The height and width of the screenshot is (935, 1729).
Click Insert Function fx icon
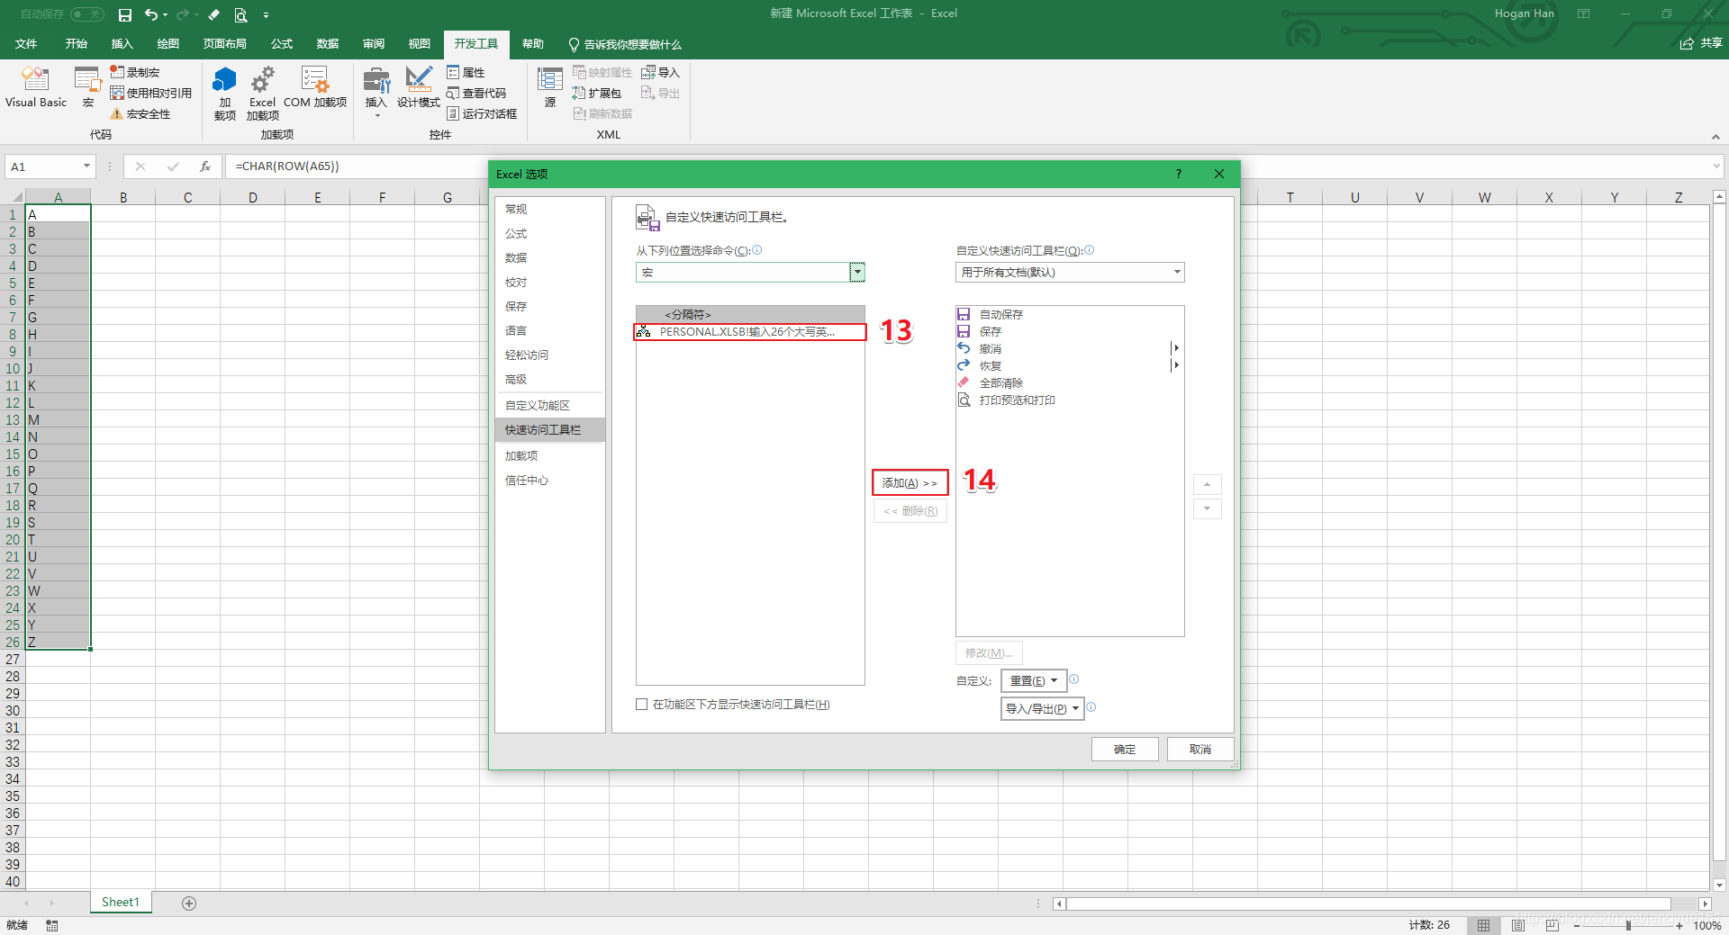point(205,166)
